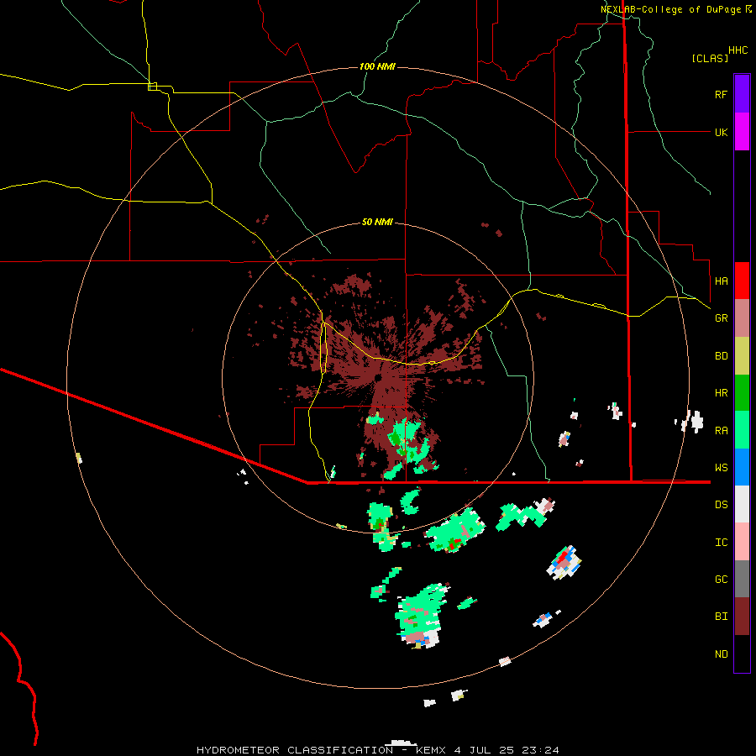This screenshot has height=756, width=756.
Task: Click the GC legend label
Action: tap(721, 580)
